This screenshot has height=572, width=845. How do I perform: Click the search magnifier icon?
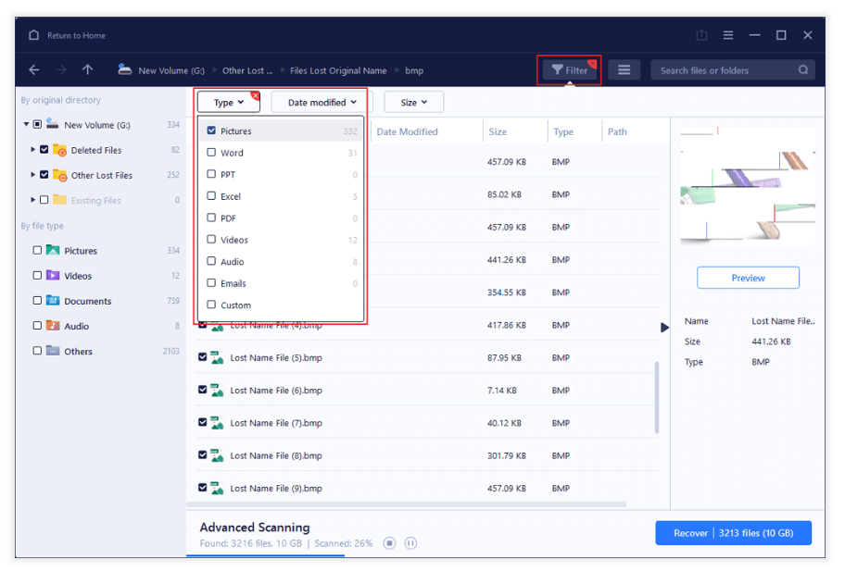click(803, 70)
